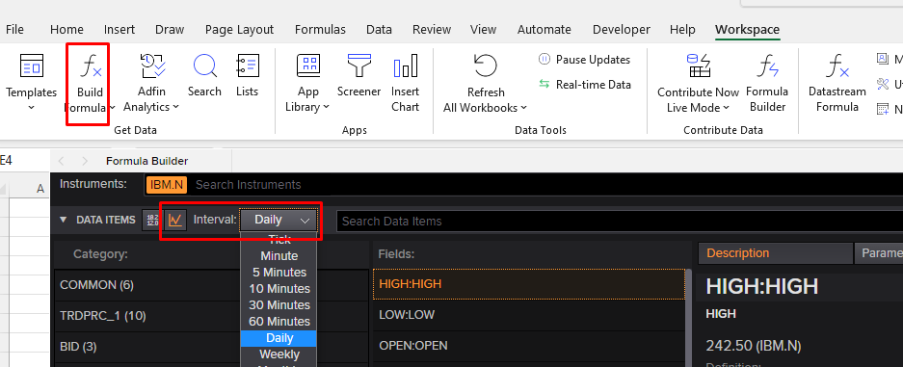Switch to the Help tab

point(682,29)
